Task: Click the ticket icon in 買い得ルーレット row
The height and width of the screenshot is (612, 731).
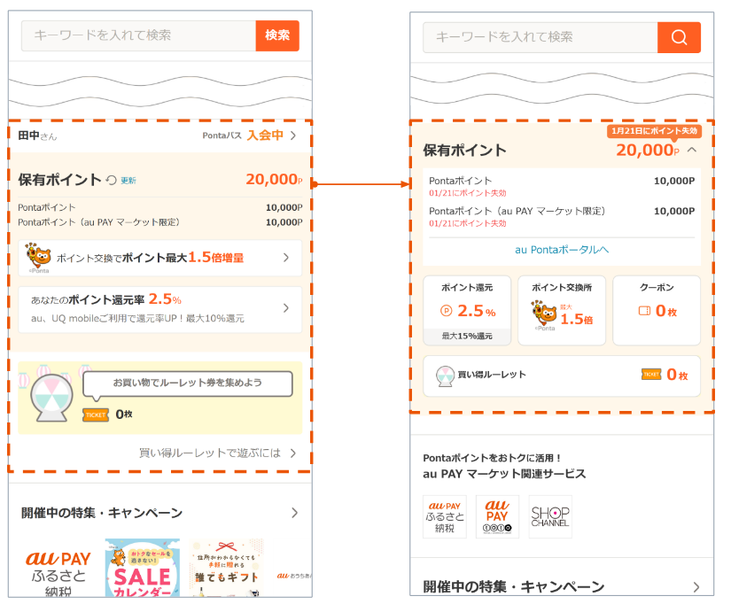Action: pos(651,375)
